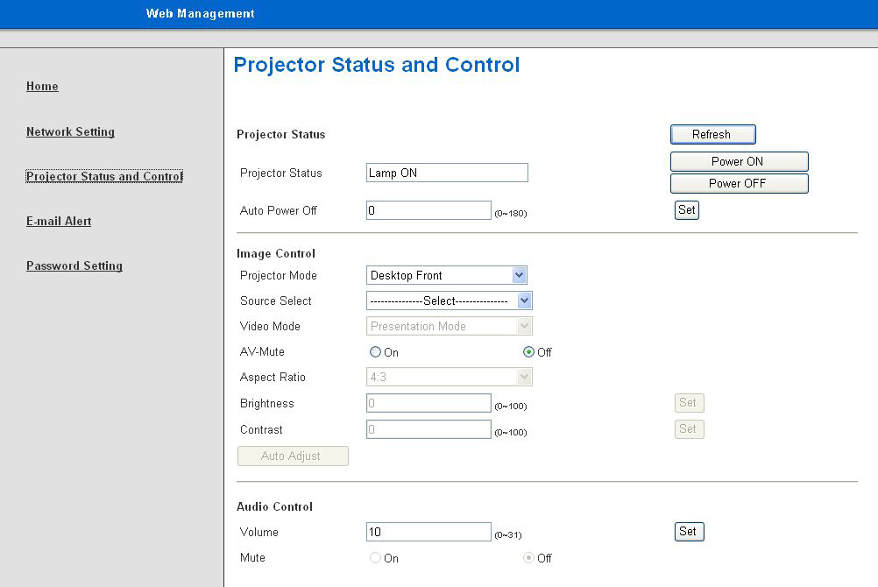Click the Image Control section label

pos(276,254)
